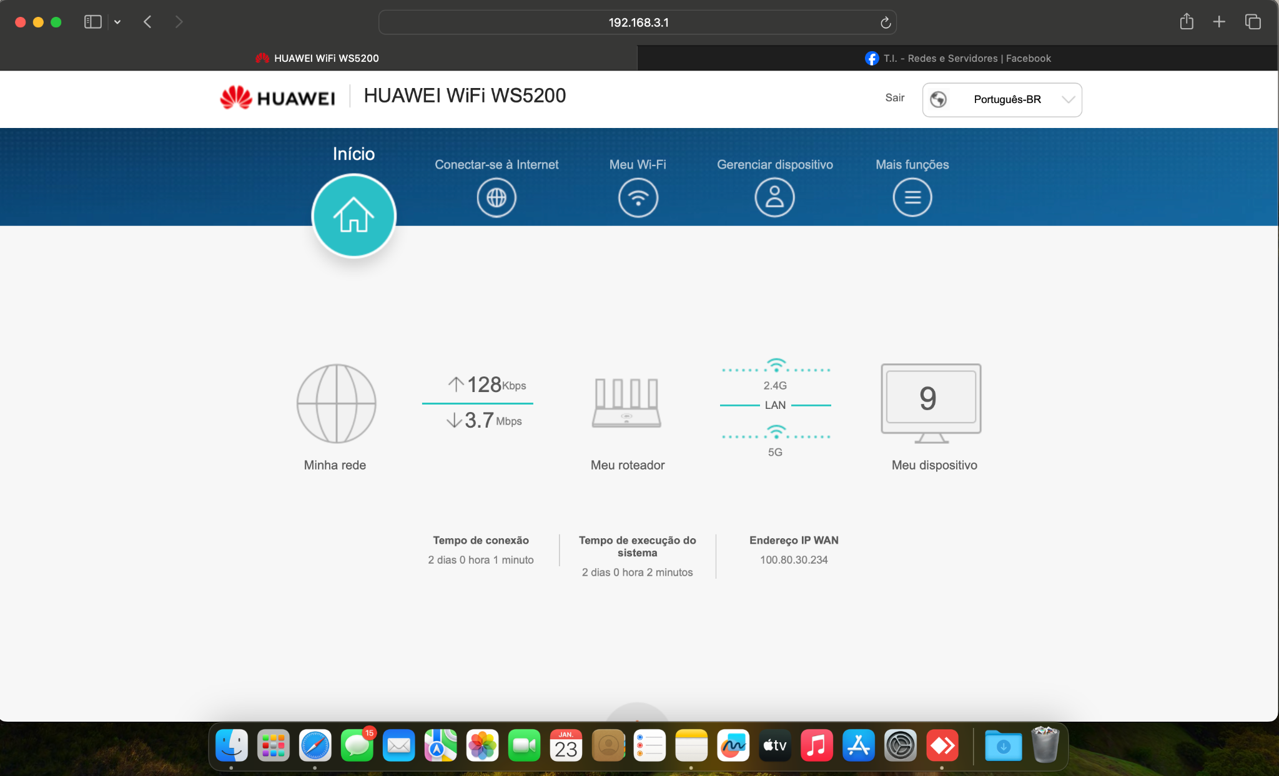
Task: Open Notes from the Dock
Action: tap(691, 745)
